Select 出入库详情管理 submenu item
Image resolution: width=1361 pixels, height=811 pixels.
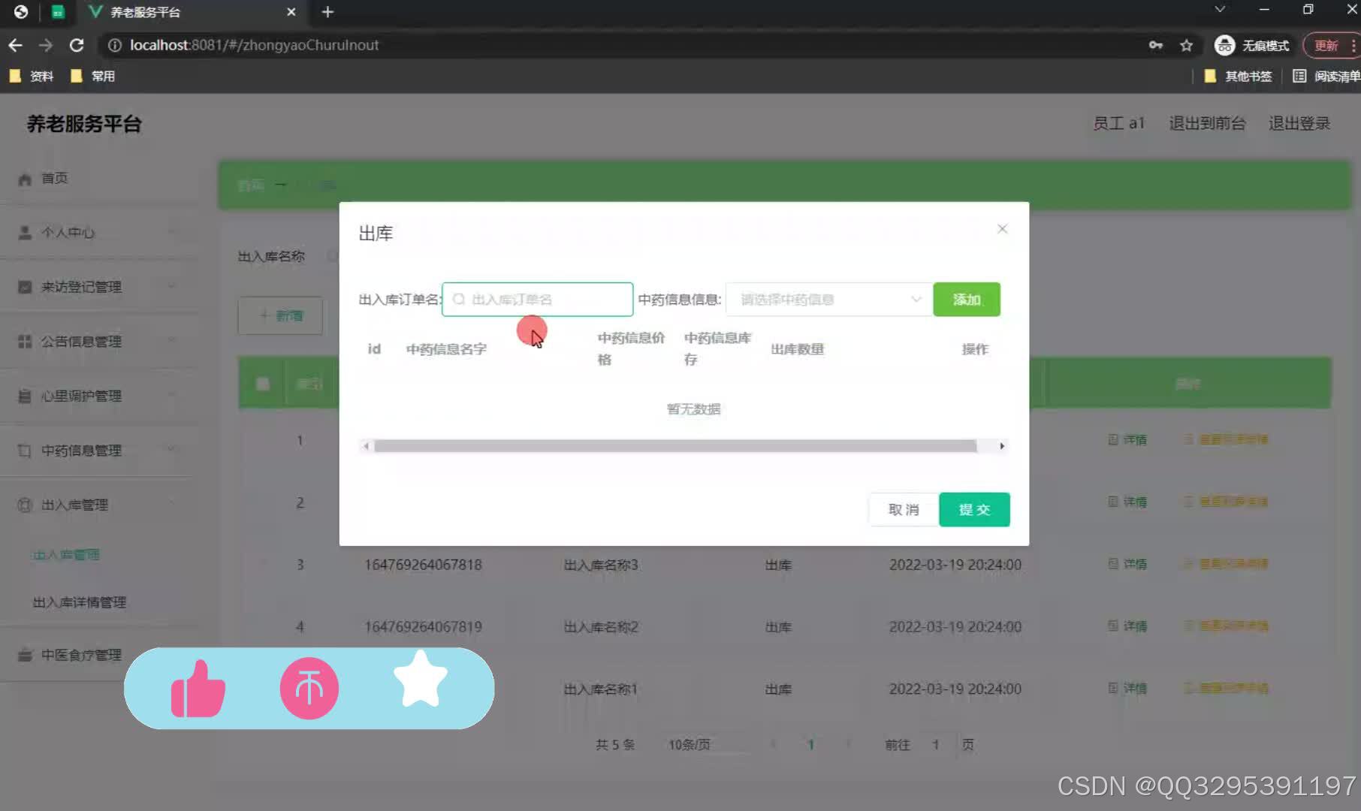pos(79,602)
